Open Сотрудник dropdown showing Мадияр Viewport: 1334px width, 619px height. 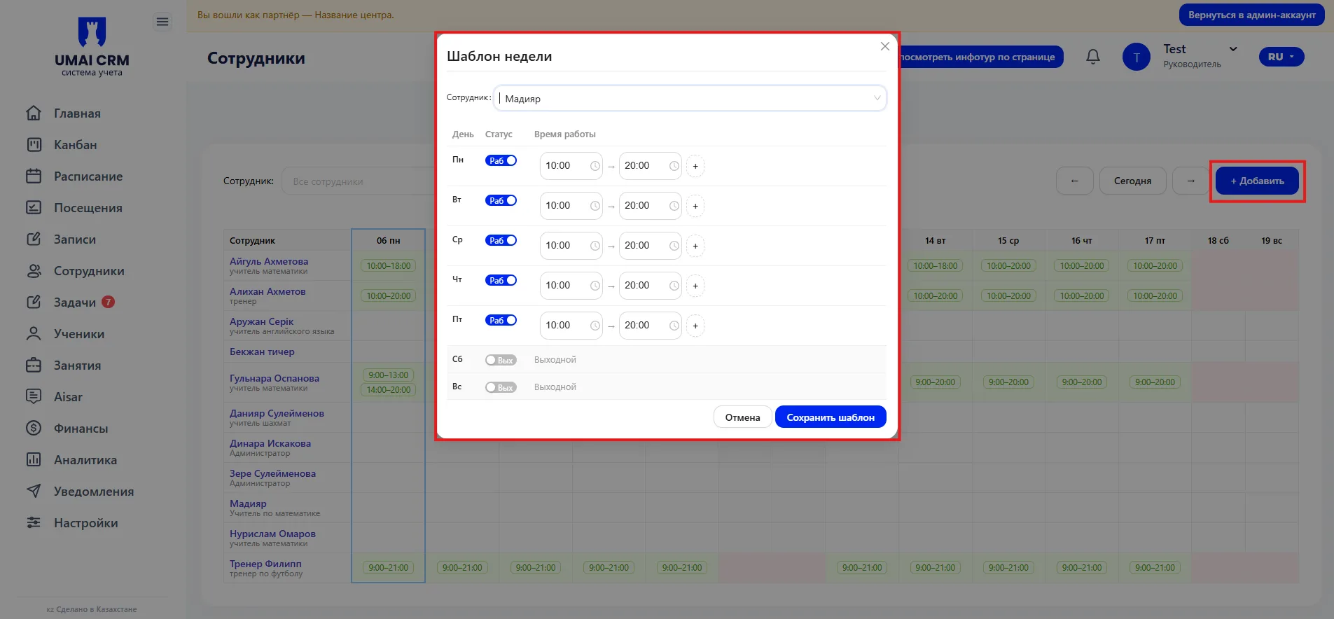(690, 98)
